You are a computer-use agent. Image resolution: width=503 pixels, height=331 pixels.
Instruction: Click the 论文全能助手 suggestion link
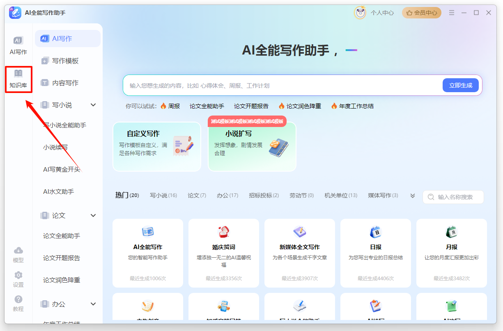tap(207, 106)
